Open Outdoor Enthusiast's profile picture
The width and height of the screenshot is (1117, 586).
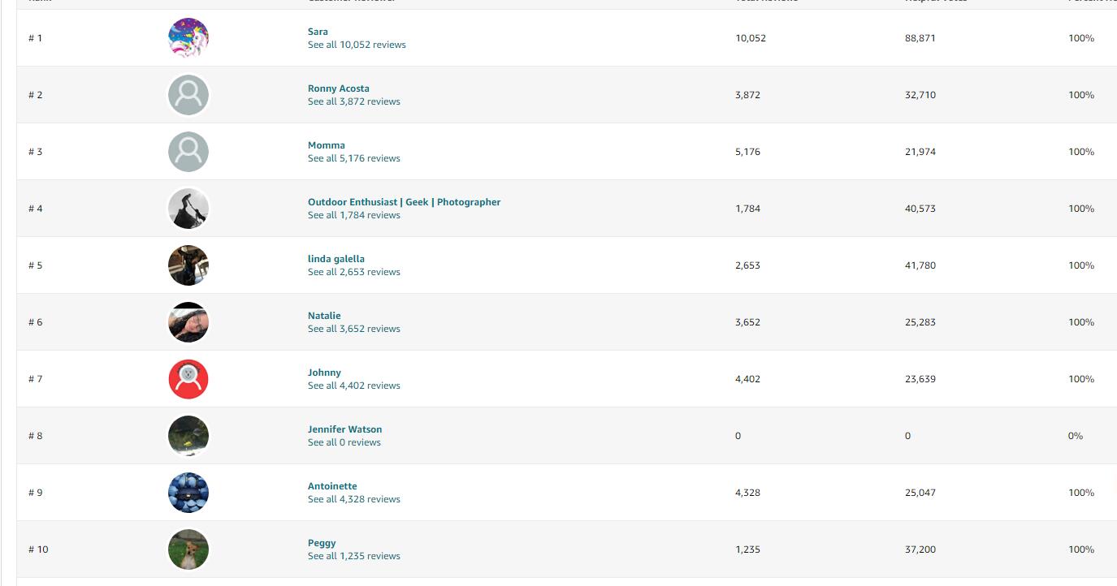click(188, 209)
